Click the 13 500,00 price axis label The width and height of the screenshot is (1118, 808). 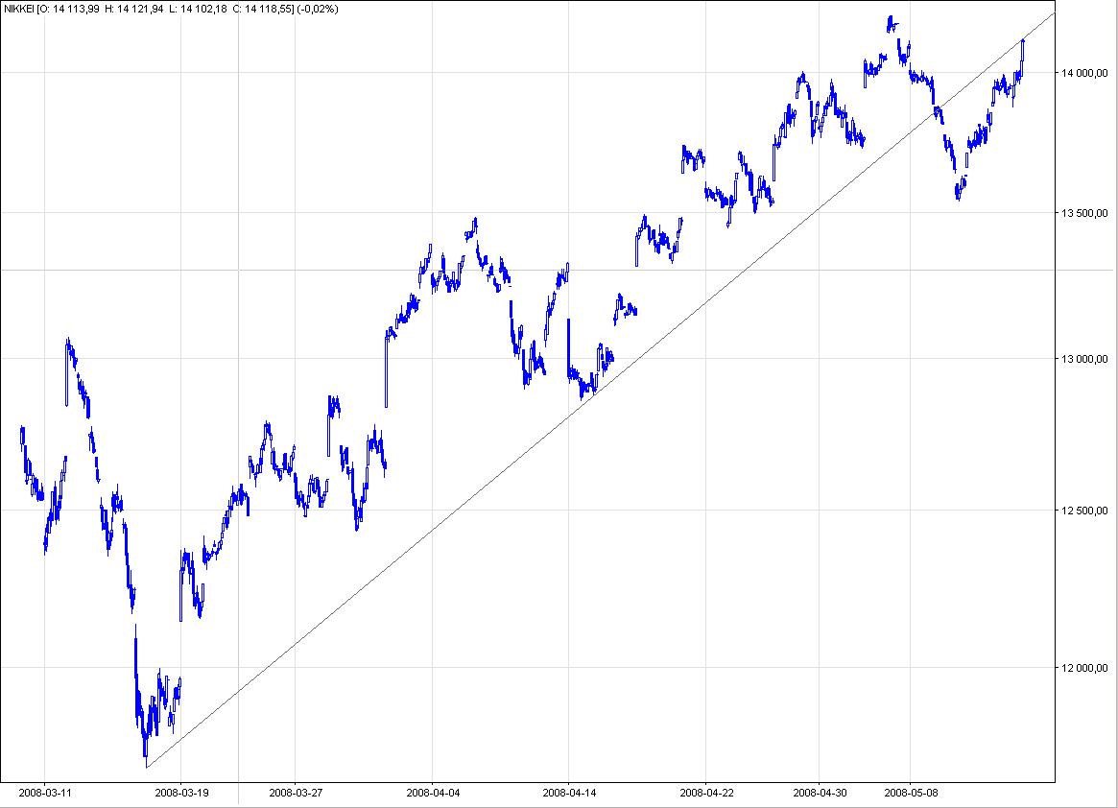(x=1084, y=212)
